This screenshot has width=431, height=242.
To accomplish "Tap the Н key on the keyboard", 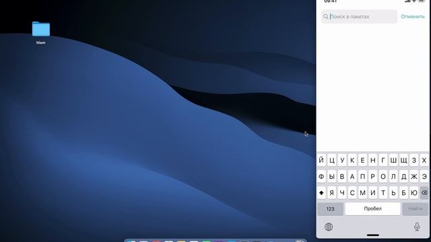I will coord(372,160).
